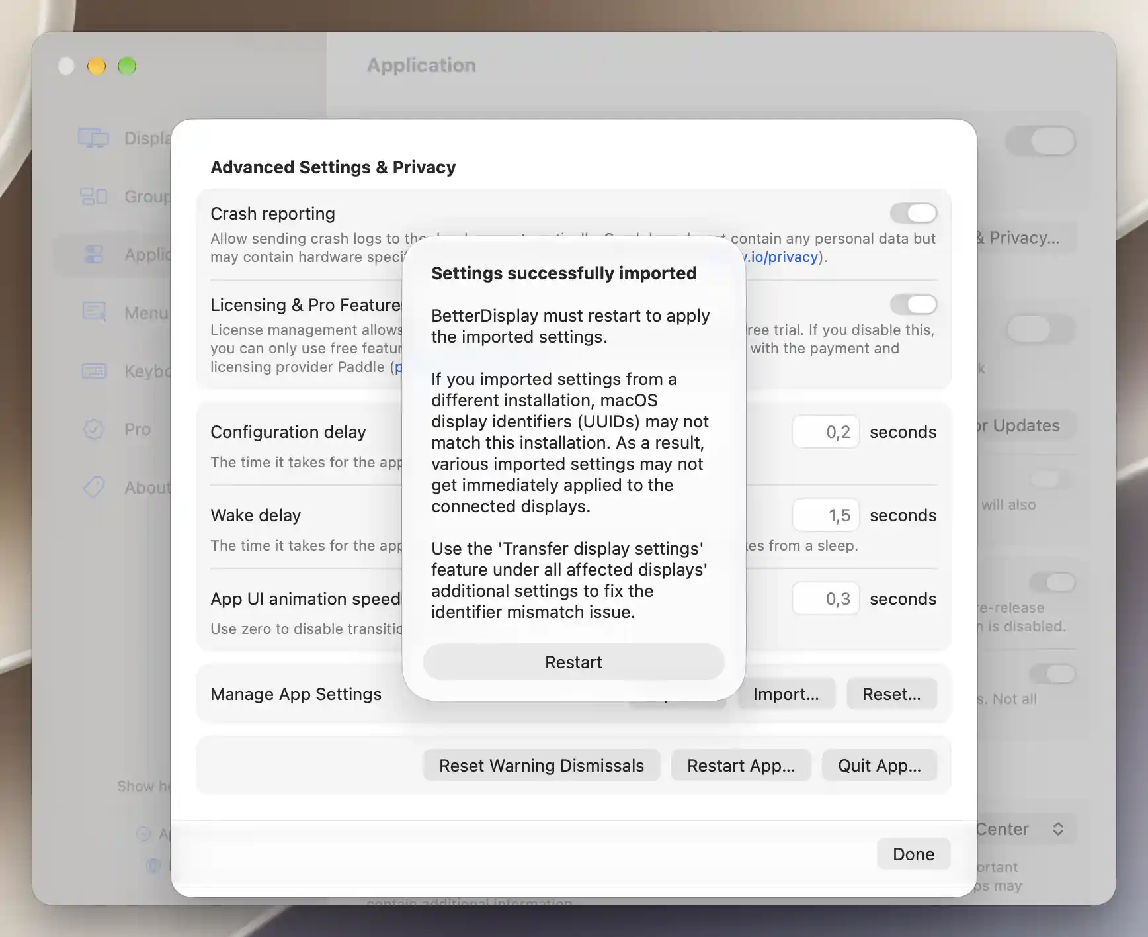Click the Privacy... button in background window
The image size is (1148, 937).
1026,238
